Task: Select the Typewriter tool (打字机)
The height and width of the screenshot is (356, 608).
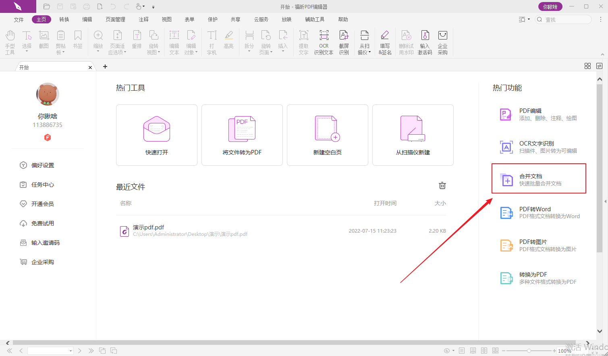Action: 212,42
